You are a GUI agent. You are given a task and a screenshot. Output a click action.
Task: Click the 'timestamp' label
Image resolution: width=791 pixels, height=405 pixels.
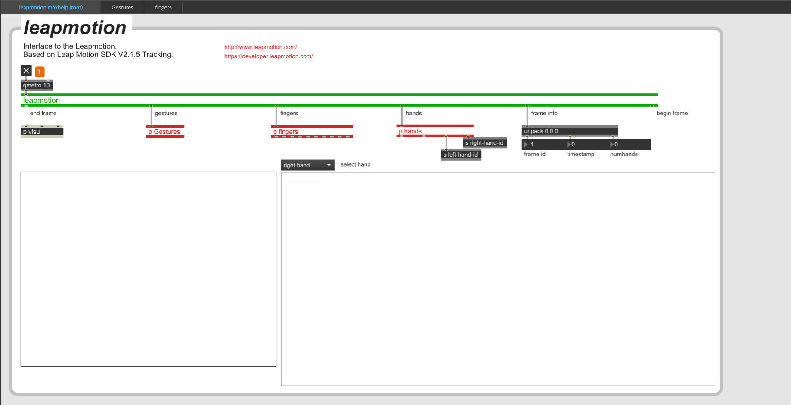[x=581, y=154]
